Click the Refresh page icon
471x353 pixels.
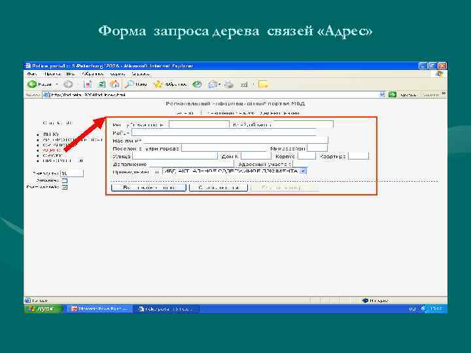(x=102, y=84)
